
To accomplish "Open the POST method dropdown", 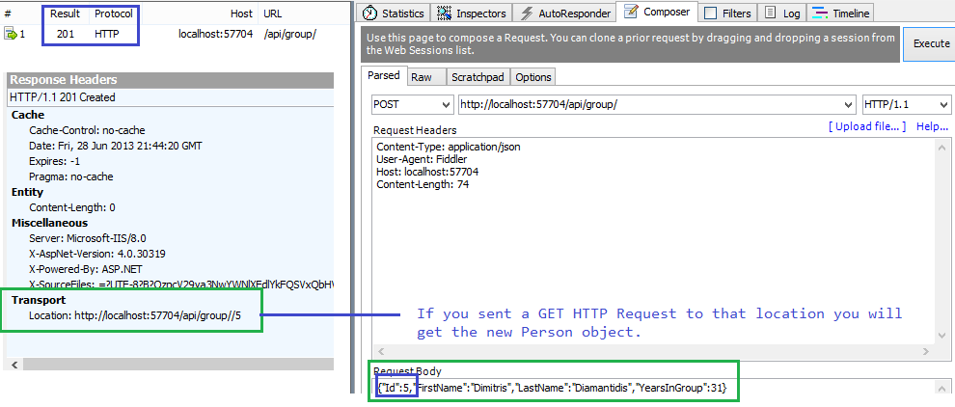I will 445,104.
